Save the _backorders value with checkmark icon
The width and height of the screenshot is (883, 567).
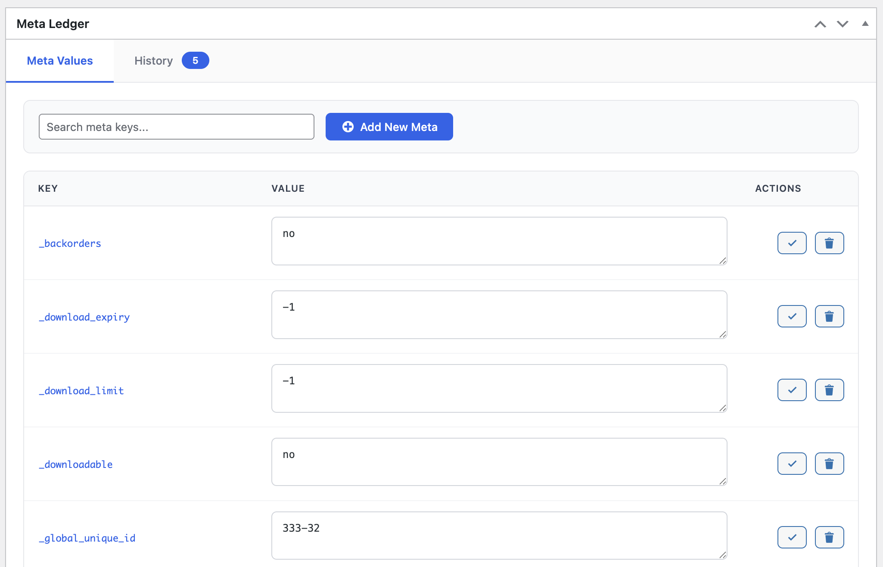tap(791, 243)
